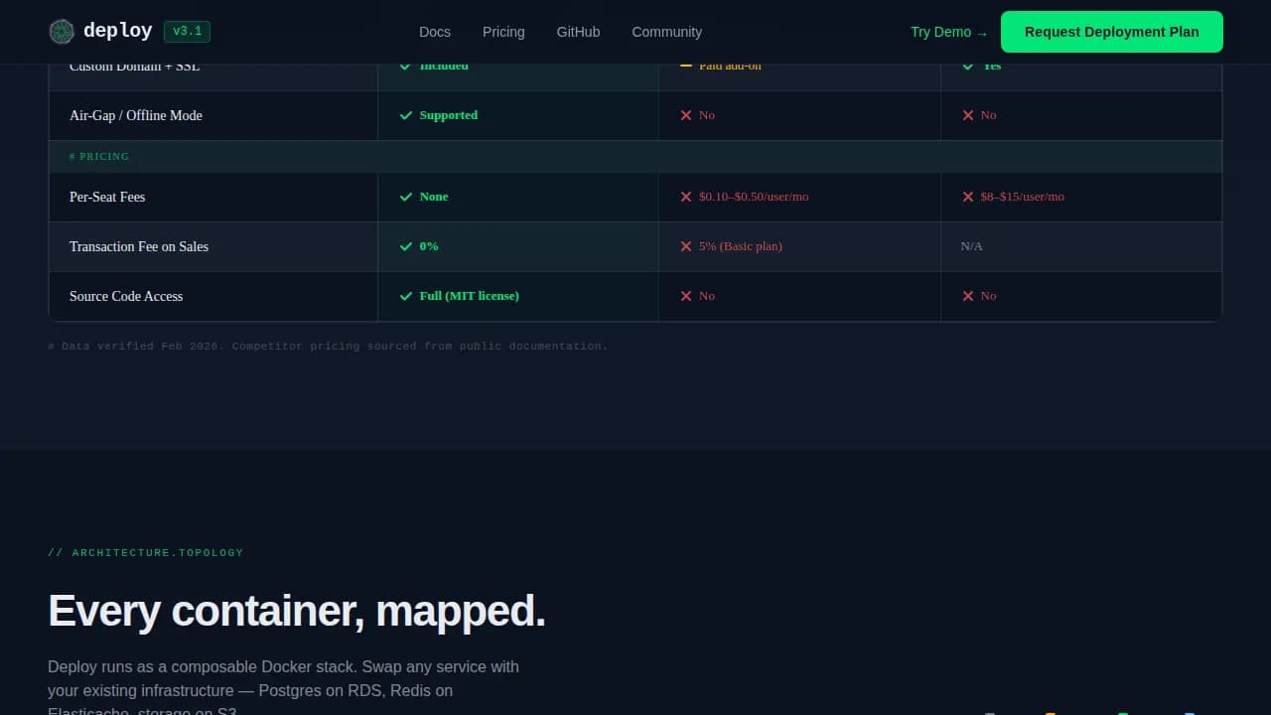Viewport: 1271px width, 715px height.
Task: Open the GitHub link in the navbar
Action: (578, 31)
